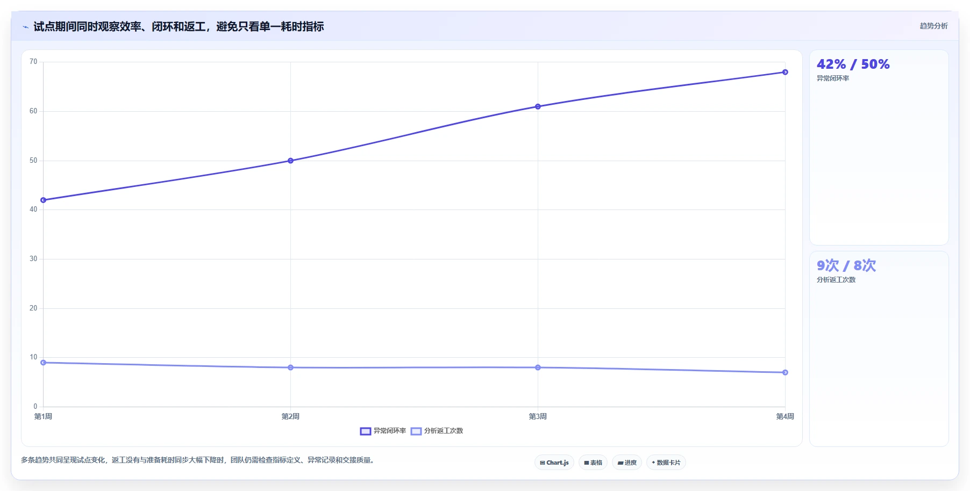Click the 9次 / 8次 KPI value

point(846,265)
